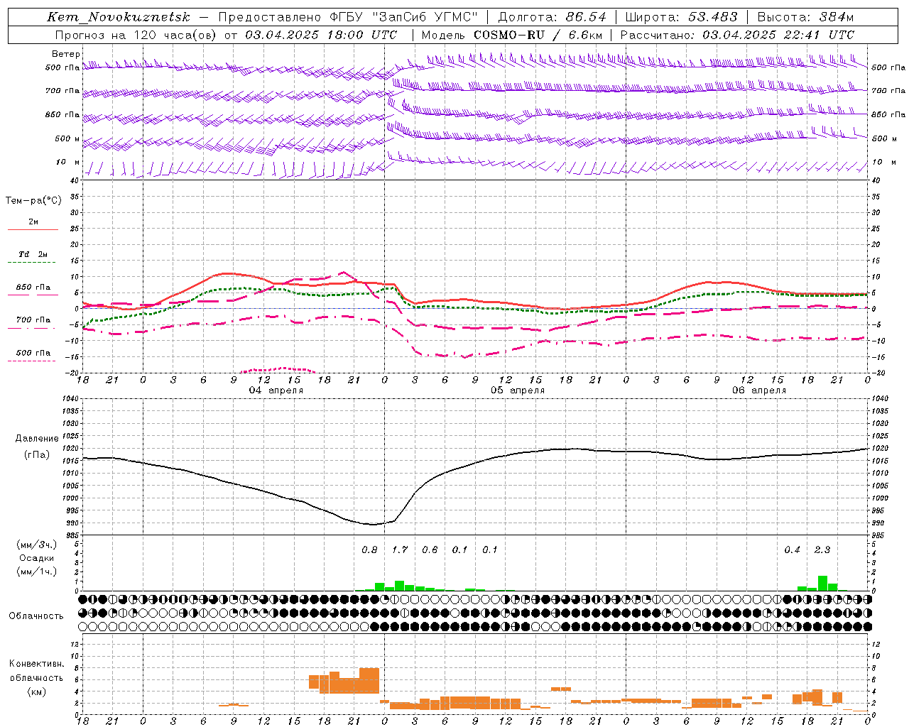Select the 'Td 2м' dew point legend entry

[x=33, y=254]
